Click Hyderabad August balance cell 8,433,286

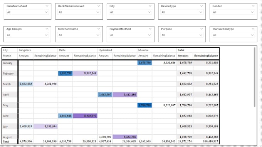(125, 137)
